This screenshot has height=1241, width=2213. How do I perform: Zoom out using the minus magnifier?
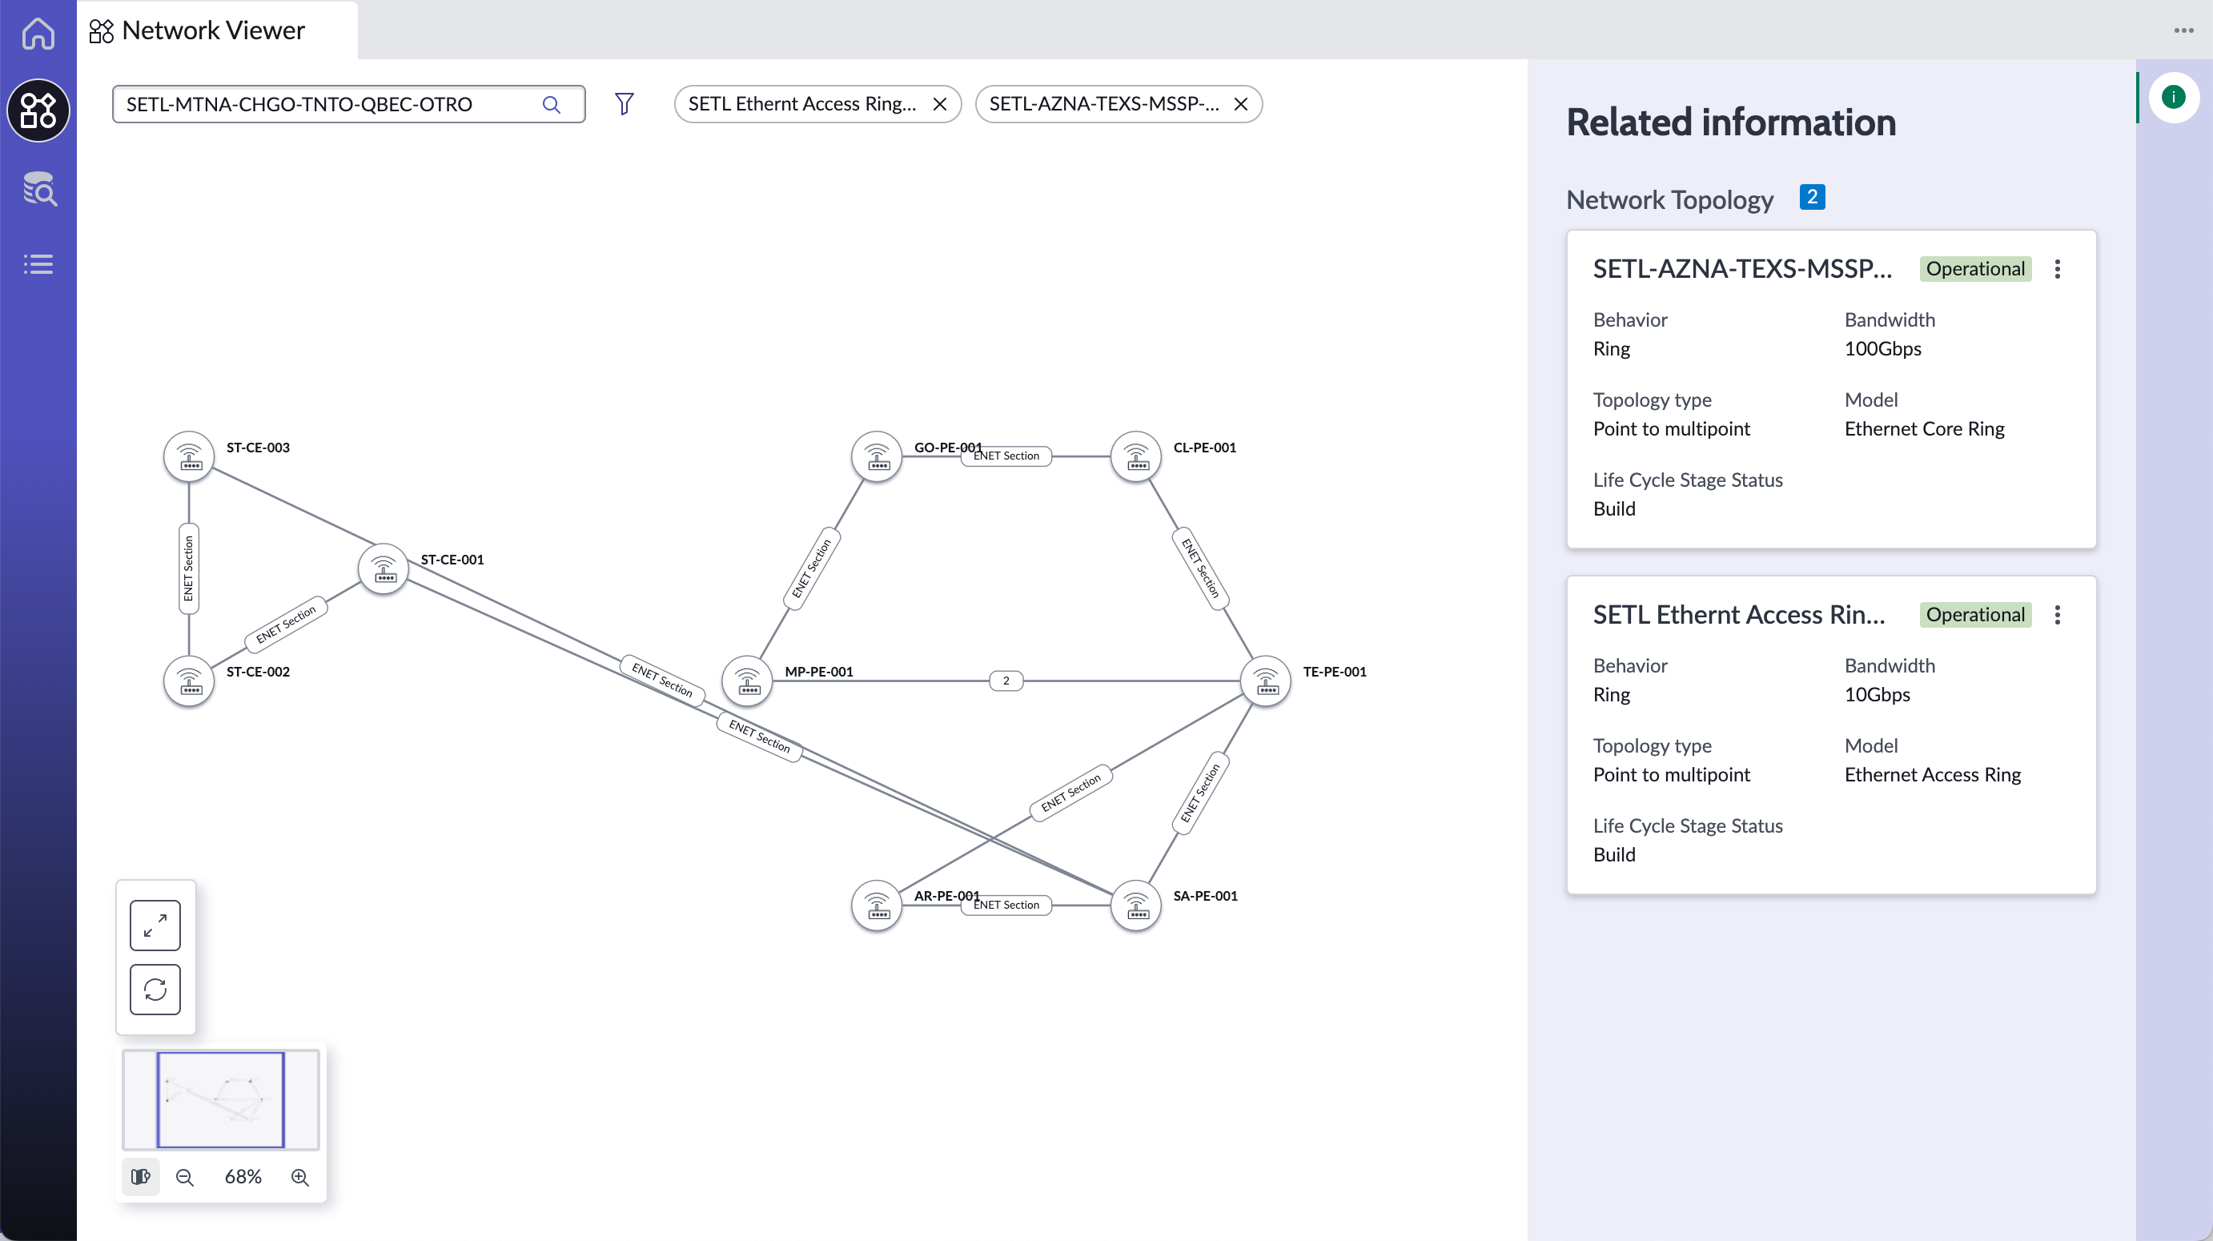[185, 1177]
